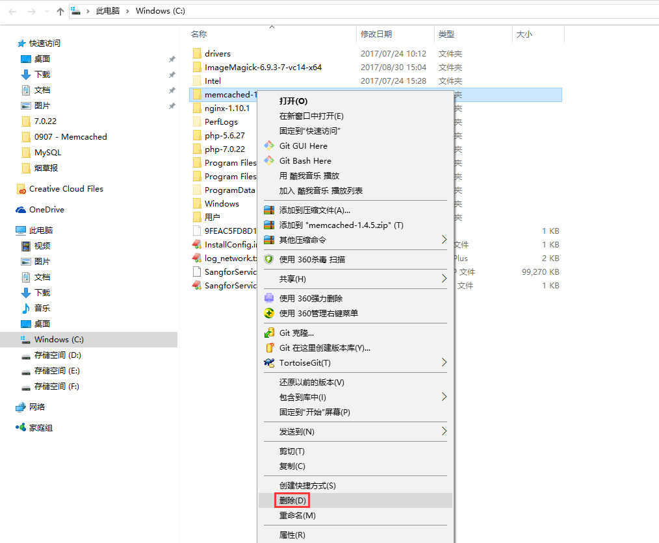Click the drive icon in address bar
The height and width of the screenshot is (543, 659).
[x=75, y=11]
